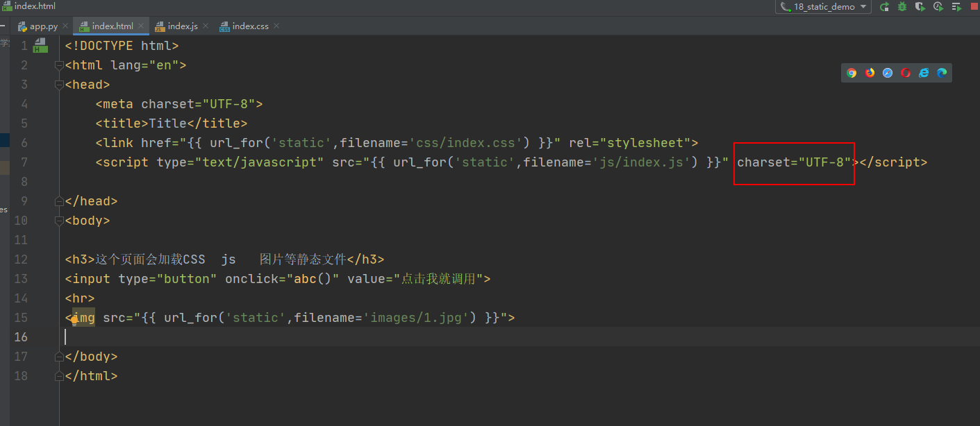
Task: Click onclick="abc()" attribute on line 13
Action: coord(282,279)
